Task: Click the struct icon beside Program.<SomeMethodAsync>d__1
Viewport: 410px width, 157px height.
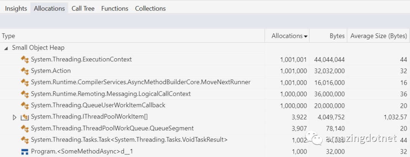Action: click(25, 151)
